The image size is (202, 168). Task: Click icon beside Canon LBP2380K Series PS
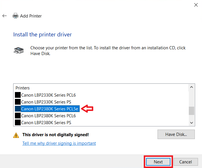pyautogui.click(x=18, y=122)
